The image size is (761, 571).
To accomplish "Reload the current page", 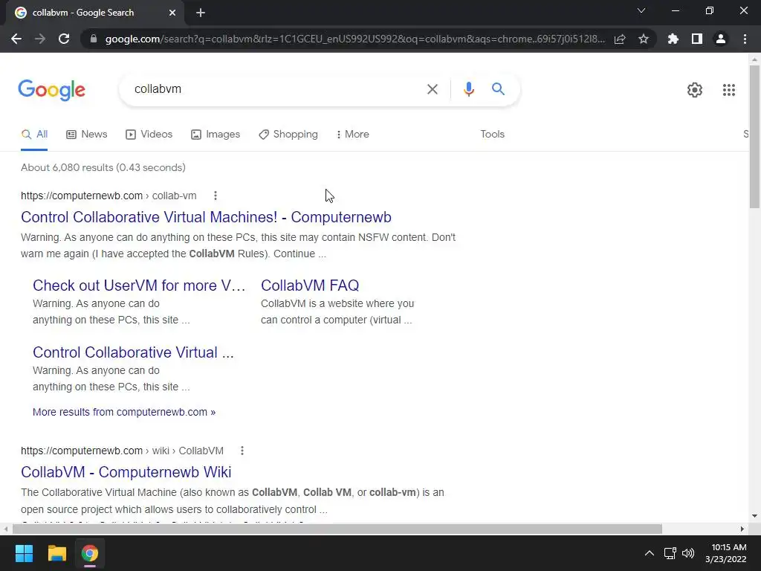I will [x=64, y=39].
